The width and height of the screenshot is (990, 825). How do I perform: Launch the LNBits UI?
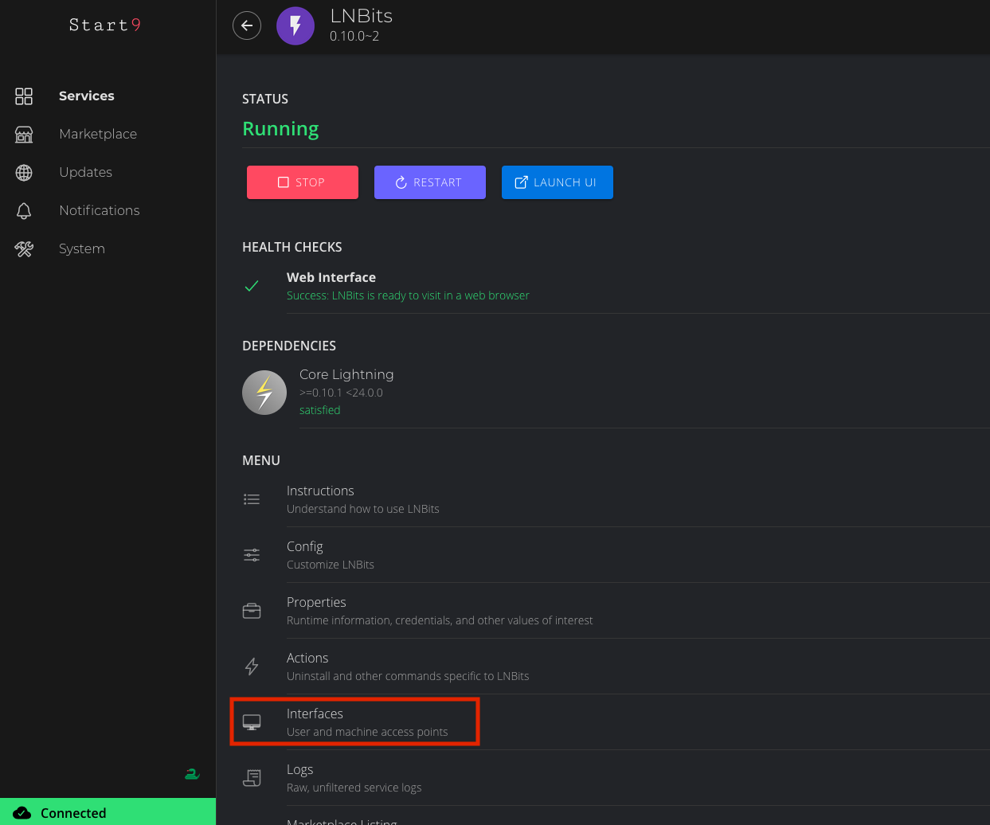[x=558, y=182]
